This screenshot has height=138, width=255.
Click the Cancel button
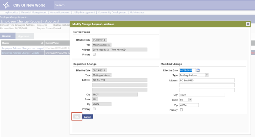(87, 117)
